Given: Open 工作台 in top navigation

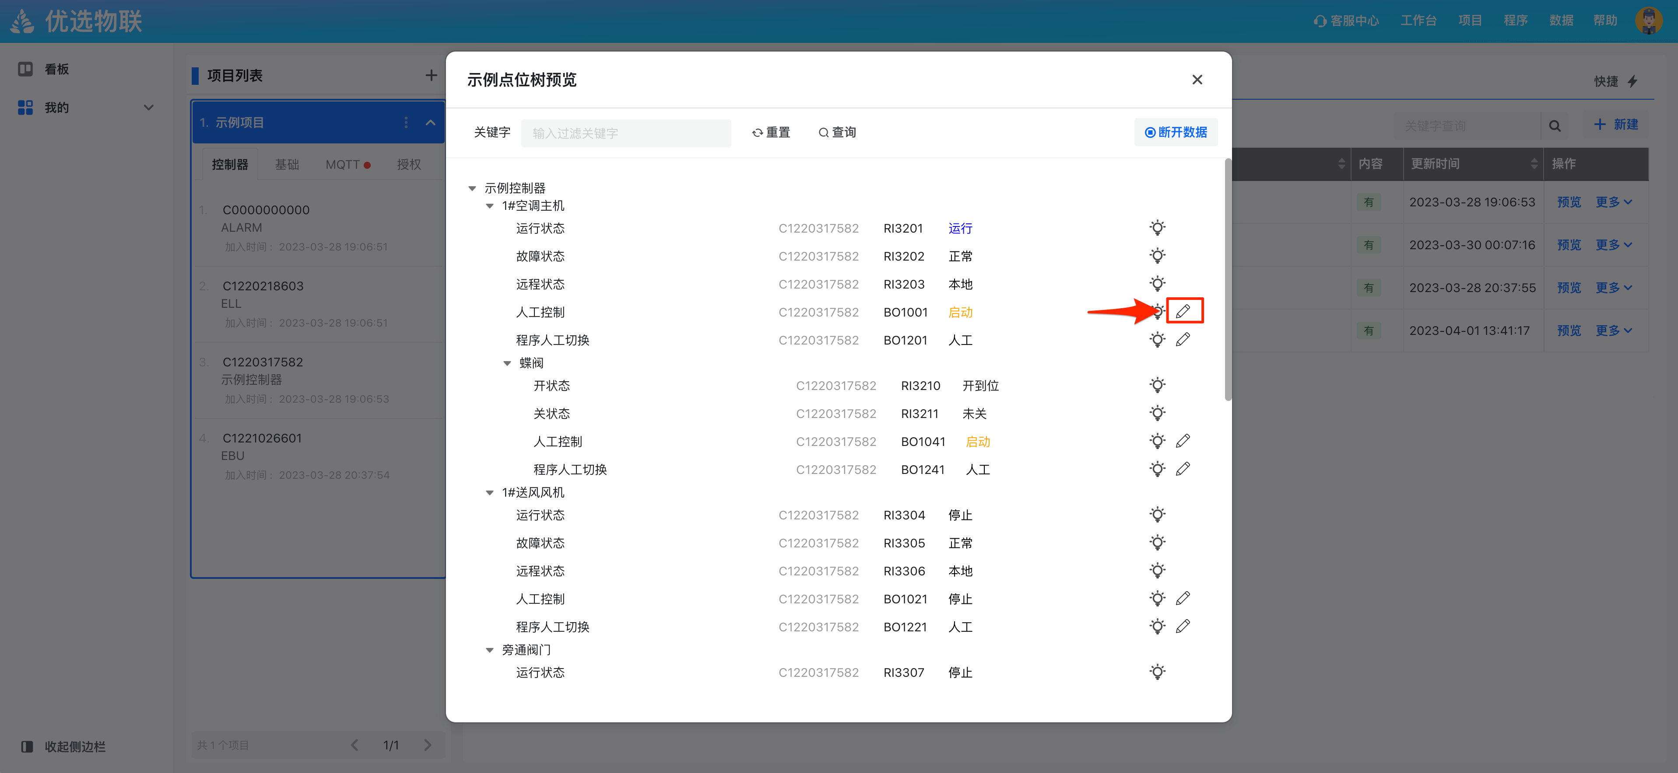Looking at the screenshot, I should [1418, 21].
